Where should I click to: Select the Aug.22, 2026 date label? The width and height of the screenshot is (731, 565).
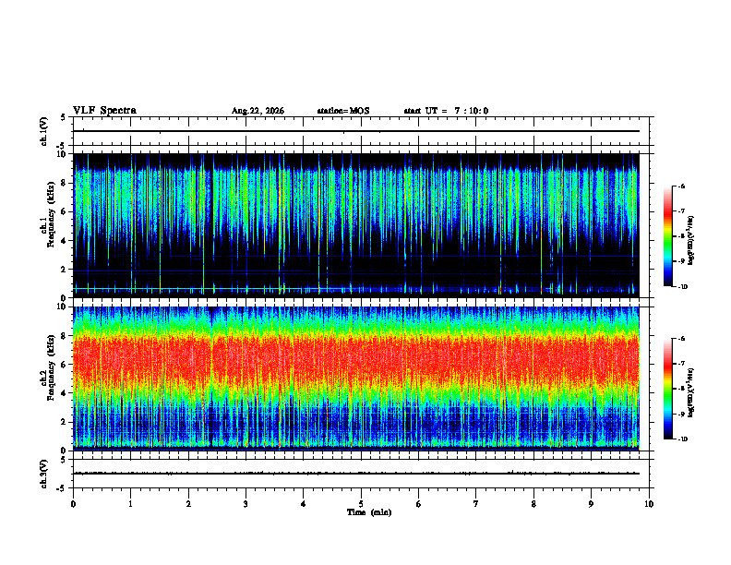[258, 111]
